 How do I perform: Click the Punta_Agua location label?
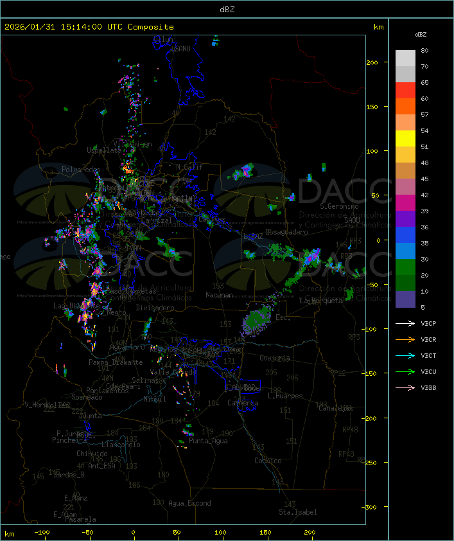pos(209,441)
